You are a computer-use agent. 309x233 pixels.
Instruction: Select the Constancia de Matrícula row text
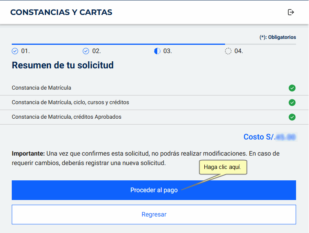(42, 88)
